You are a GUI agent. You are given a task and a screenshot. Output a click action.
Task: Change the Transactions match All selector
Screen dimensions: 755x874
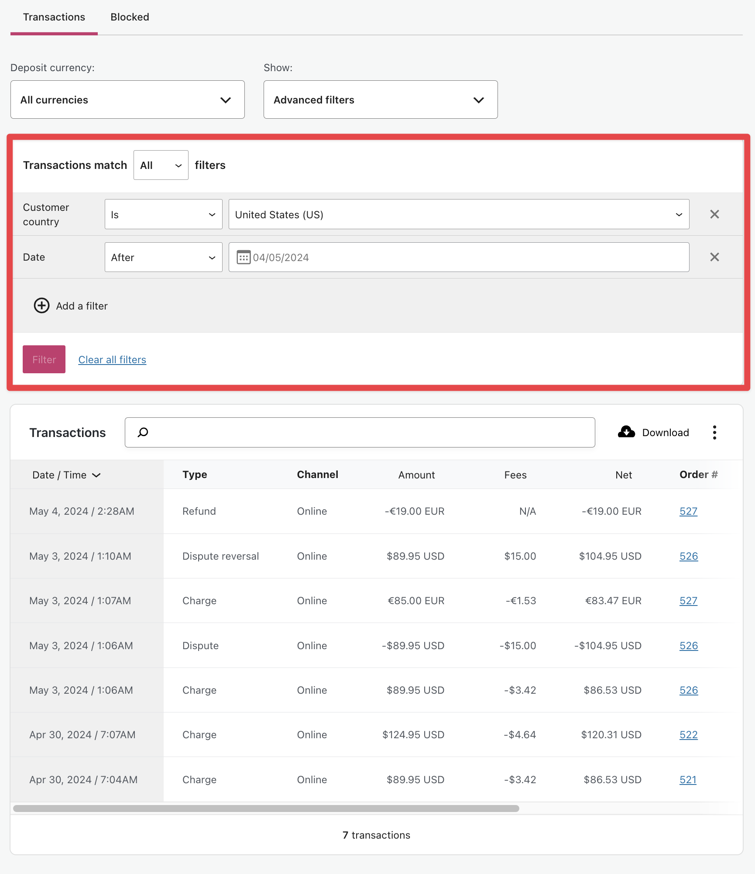161,165
